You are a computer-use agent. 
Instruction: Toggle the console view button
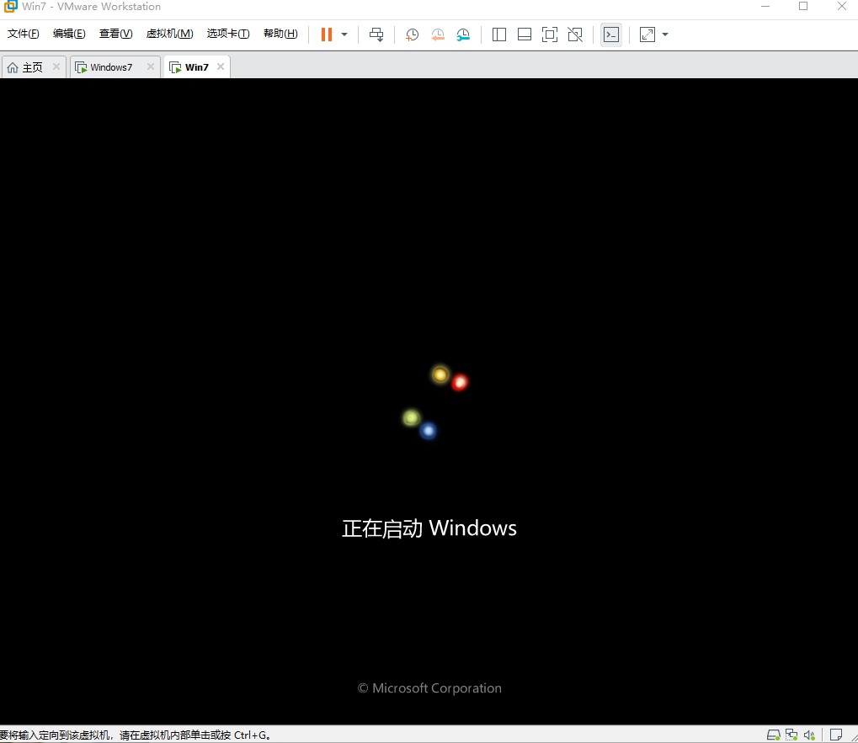[x=610, y=34]
